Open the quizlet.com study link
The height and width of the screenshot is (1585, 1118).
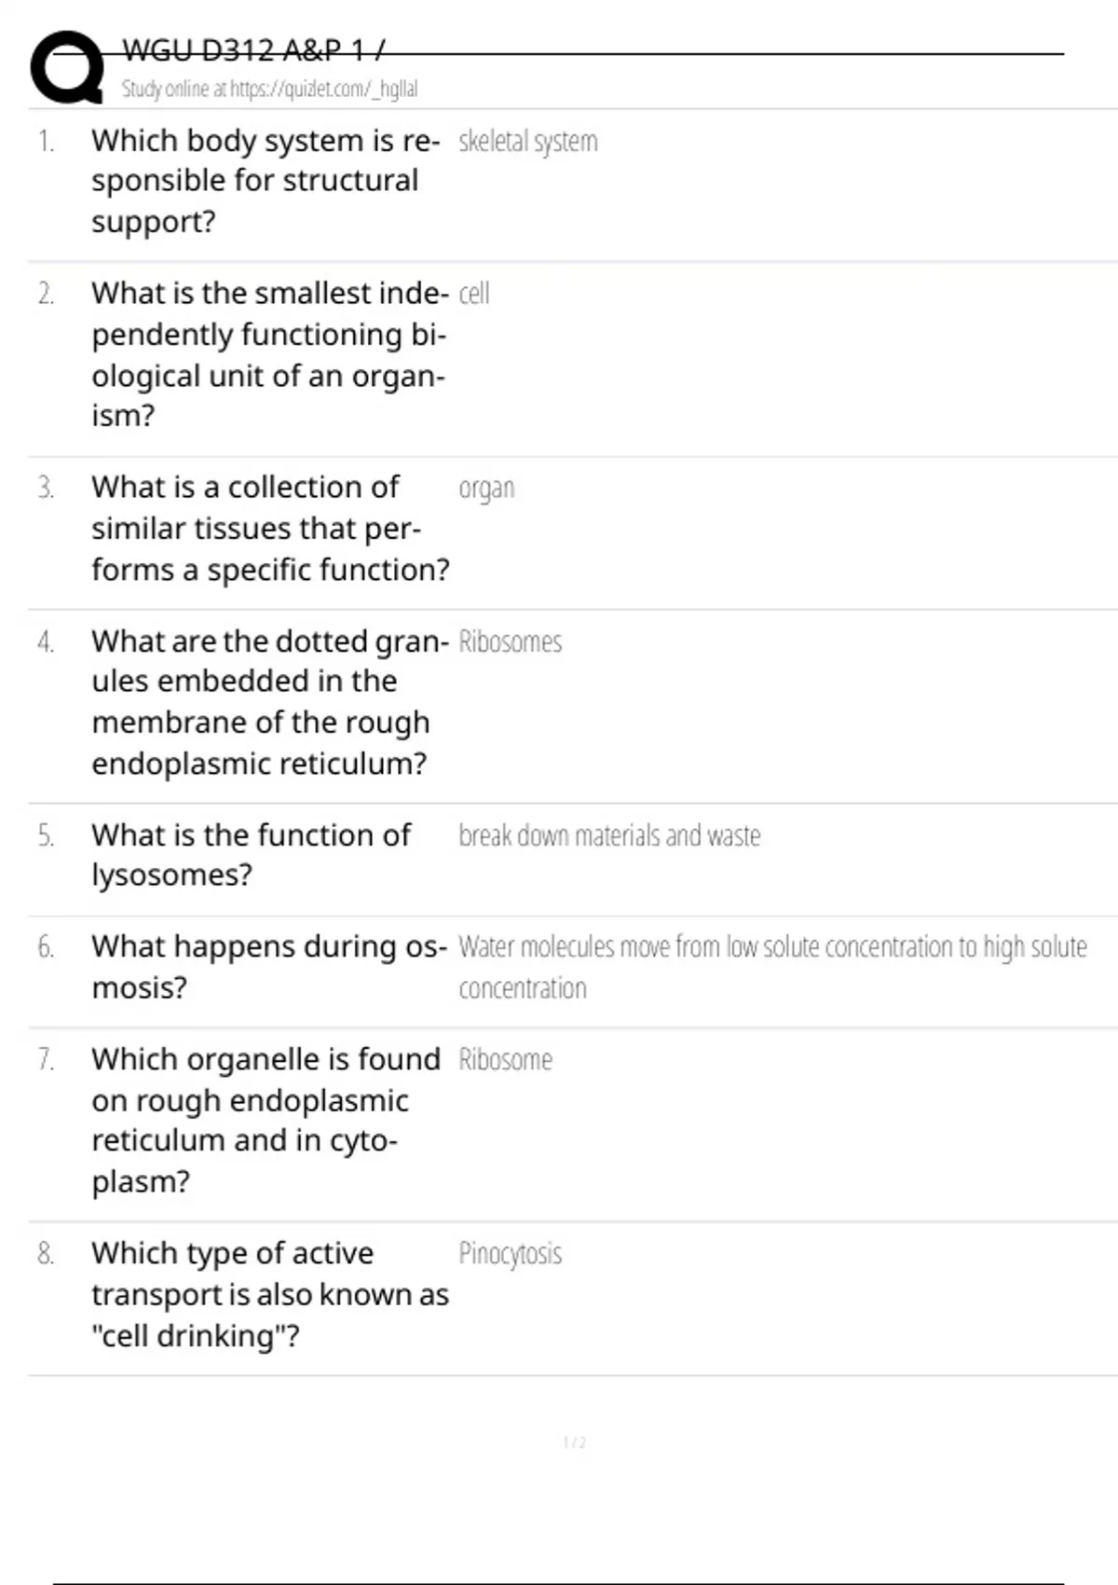269,90
